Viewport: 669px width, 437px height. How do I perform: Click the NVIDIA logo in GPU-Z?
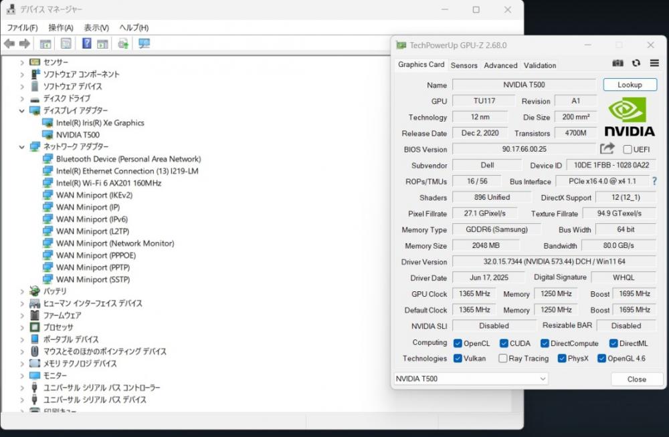point(630,116)
